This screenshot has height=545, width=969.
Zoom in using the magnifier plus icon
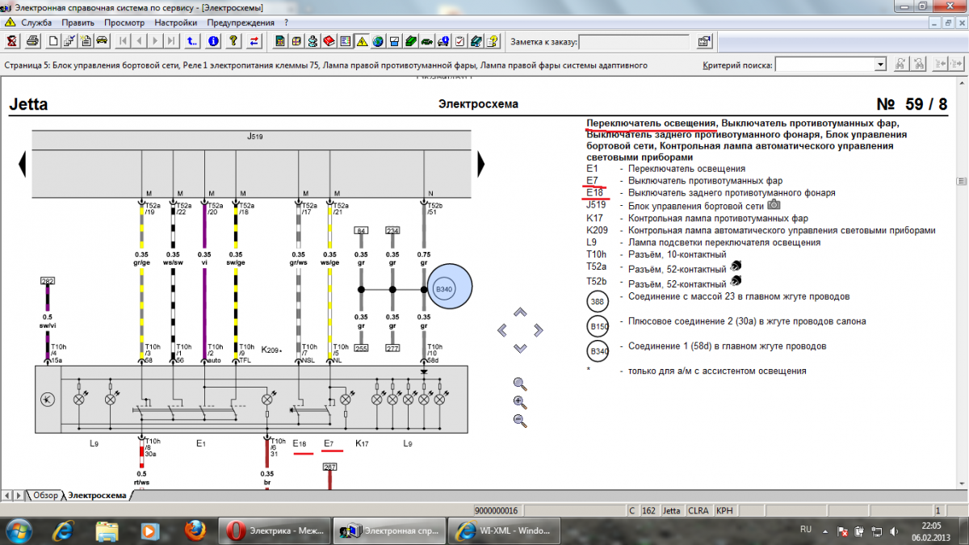point(520,401)
